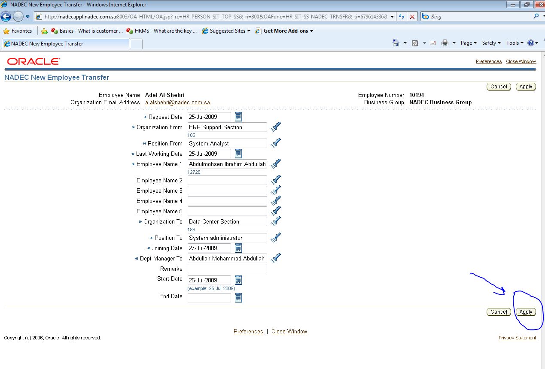This screenshot has width=545, height=369.
Task: Open search flashlight for Employee Name 1
Action: (276, 164)
